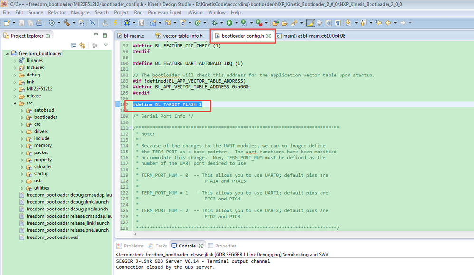Expand the bootloader subfolder
Screen dimensions: 474x275
coord(22,117)
